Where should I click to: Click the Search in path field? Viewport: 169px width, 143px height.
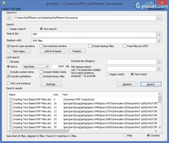click(x=84, y=18)
